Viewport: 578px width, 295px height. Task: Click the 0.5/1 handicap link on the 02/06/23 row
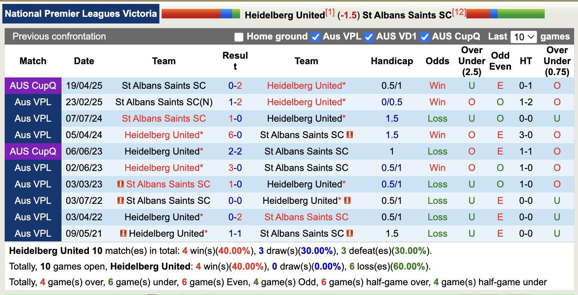pos(392,167)
